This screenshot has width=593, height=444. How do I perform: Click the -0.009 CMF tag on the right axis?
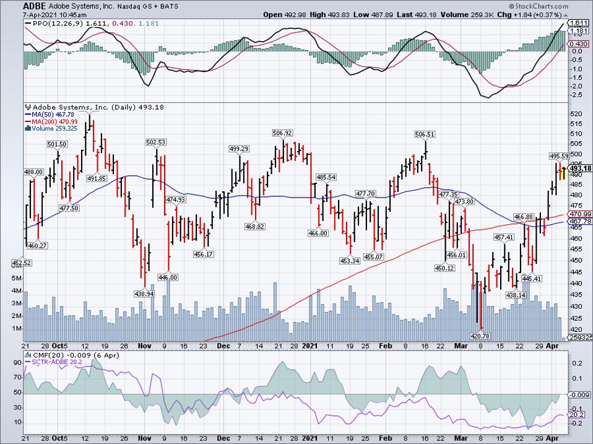580,395
